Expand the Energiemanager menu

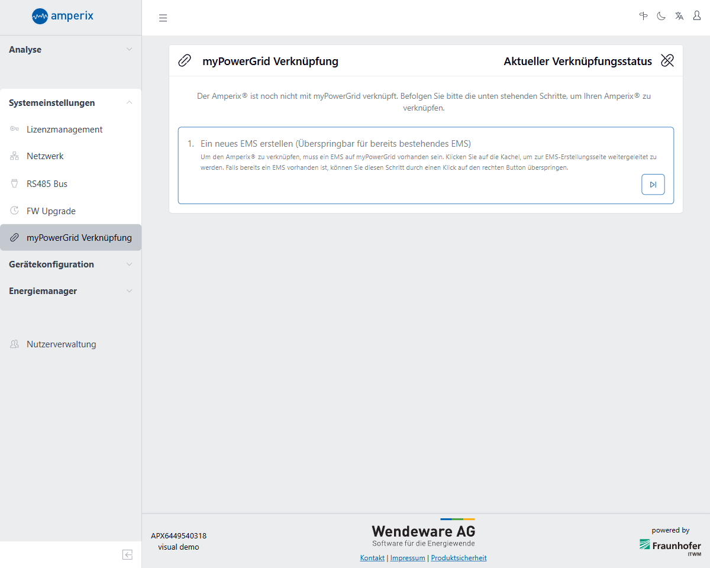click(70, 291)
